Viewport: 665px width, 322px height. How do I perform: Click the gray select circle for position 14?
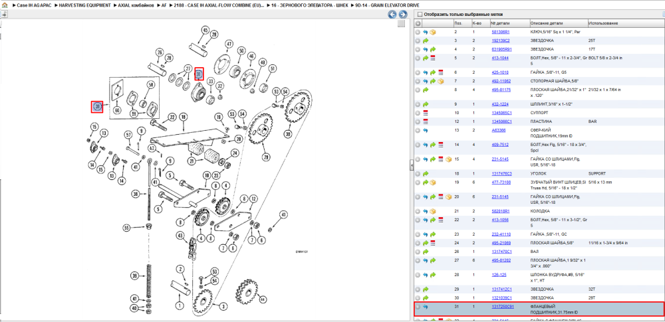(x=418, y=145)
